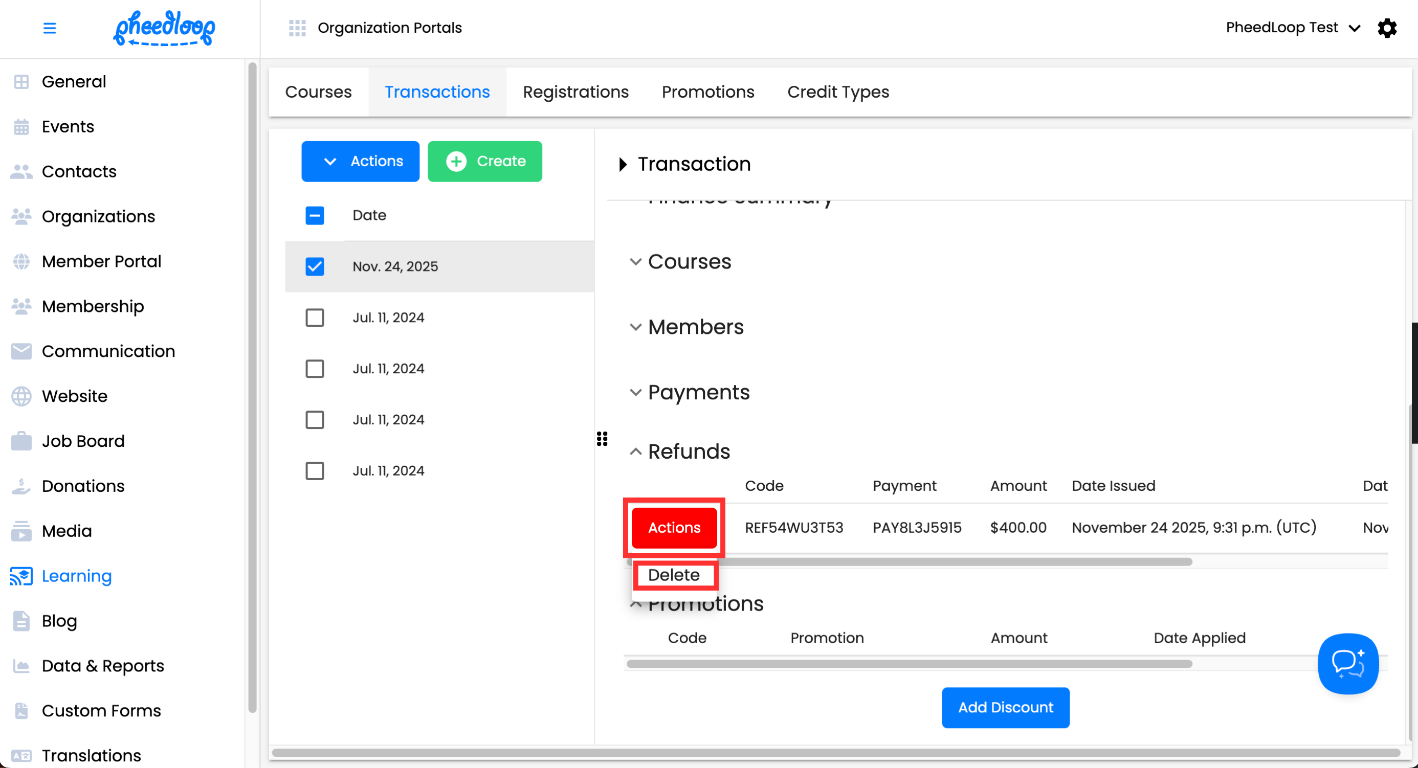Image resolution: width=1418 pixels, height=768 pixels.
Task: Click the Donations hand icon
Action: click(21, 486)
